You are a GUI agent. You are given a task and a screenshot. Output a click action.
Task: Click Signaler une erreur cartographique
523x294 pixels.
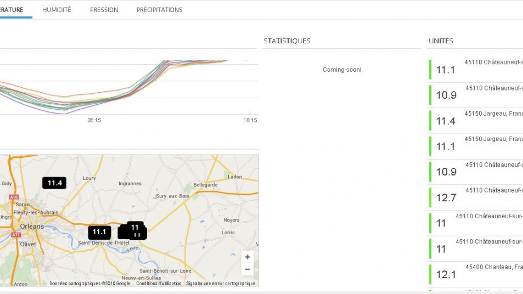pyautogui.click(x=221, y=284)
